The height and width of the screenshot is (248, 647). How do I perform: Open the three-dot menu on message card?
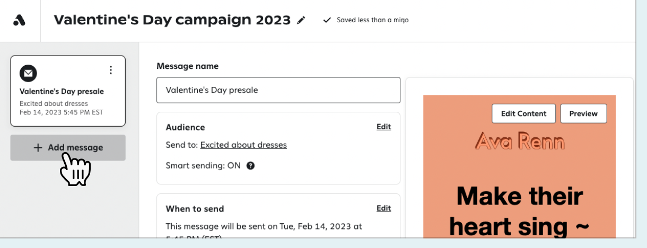(111, 70)
